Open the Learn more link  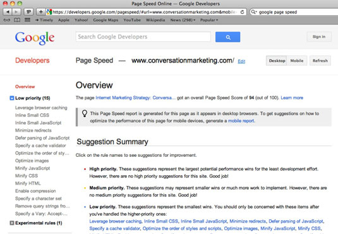pyautogui.click(x=292, y=98)
